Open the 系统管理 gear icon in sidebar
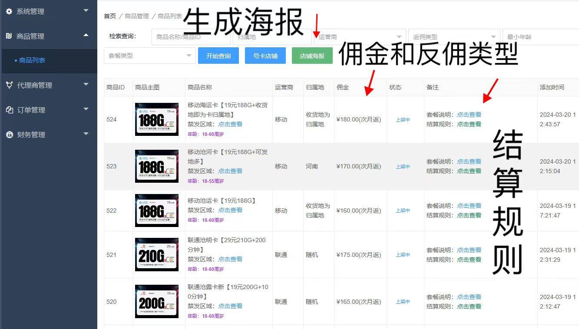579x329 pixels. click(9, 11)
